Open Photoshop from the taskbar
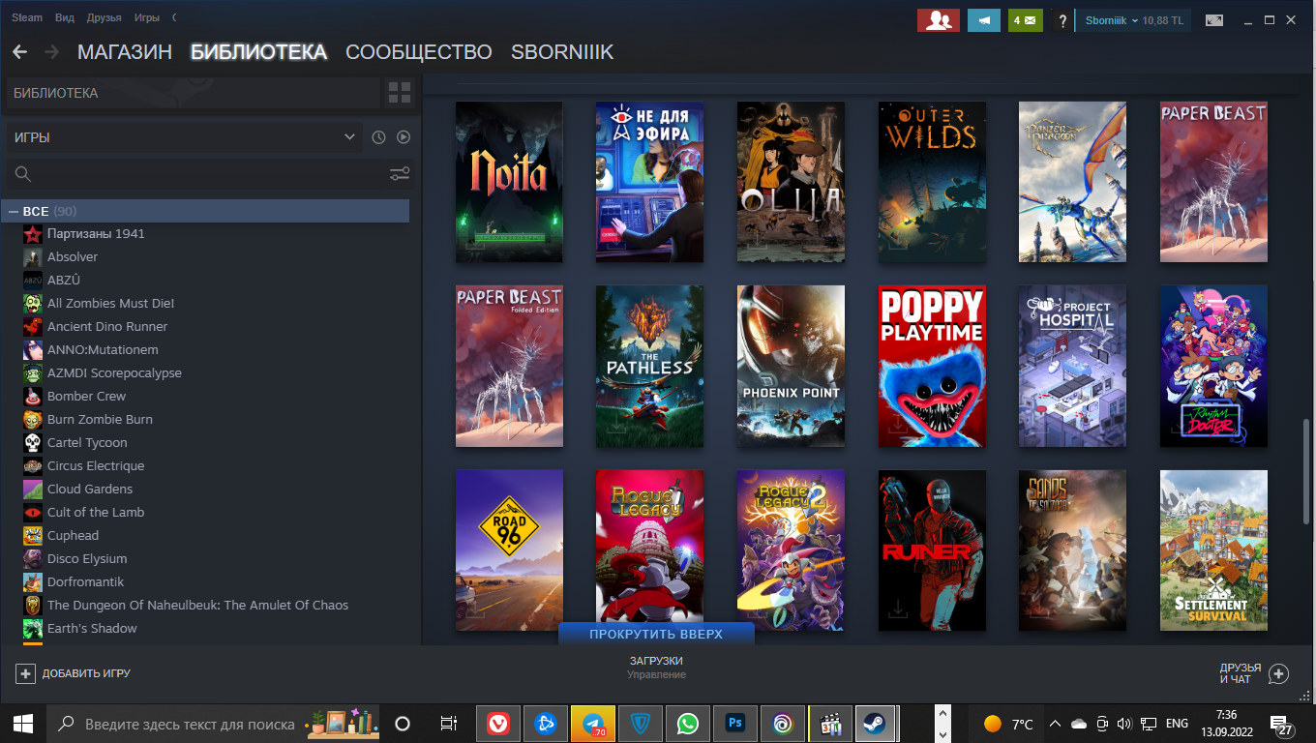 point(735,724)
